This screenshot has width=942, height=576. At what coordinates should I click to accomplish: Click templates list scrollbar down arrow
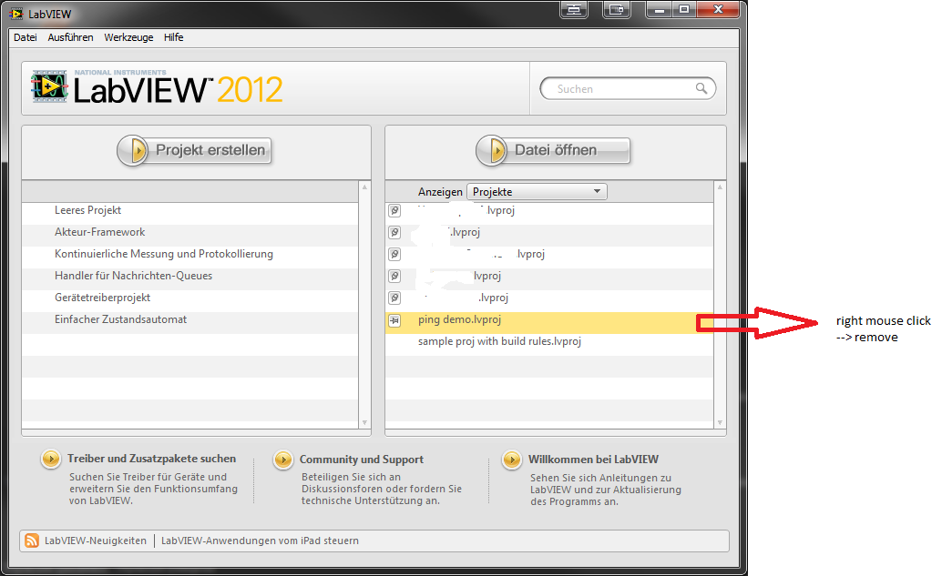coord(364,422)
